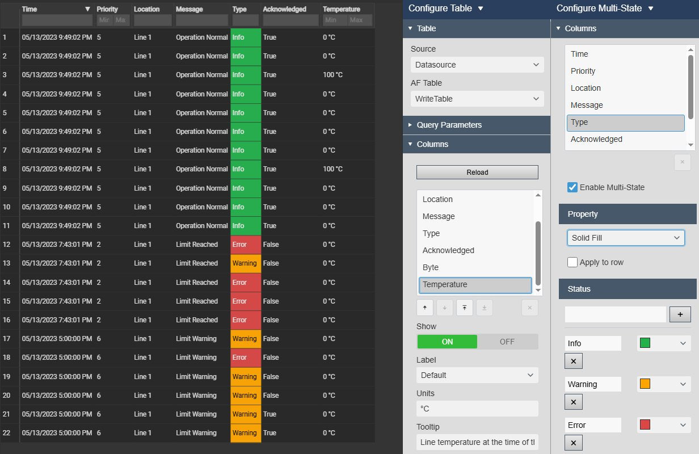699x454 pixels.
Task: Click the move column down arrow button
Action: [x=444, y=308]
